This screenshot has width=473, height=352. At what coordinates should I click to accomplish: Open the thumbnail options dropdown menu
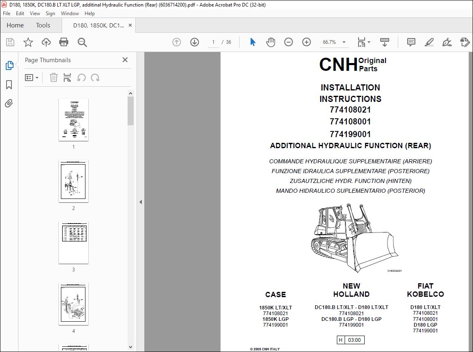coord(31,78)
